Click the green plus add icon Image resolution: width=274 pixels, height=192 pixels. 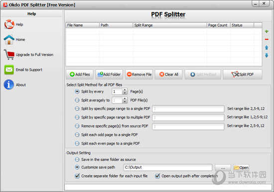[x=267, y=31]
